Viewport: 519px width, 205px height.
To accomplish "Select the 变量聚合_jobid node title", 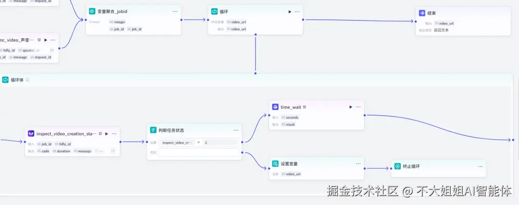I will pos(112,11).
